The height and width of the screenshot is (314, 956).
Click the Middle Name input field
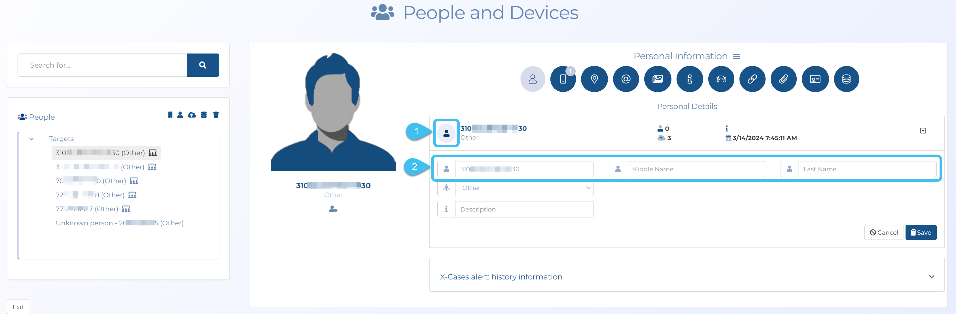[x=695, y=169]
